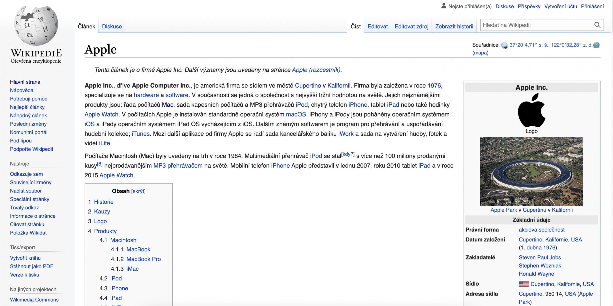Jump to section 2 Kauzy
613x306 pixels.
[102, 212]
